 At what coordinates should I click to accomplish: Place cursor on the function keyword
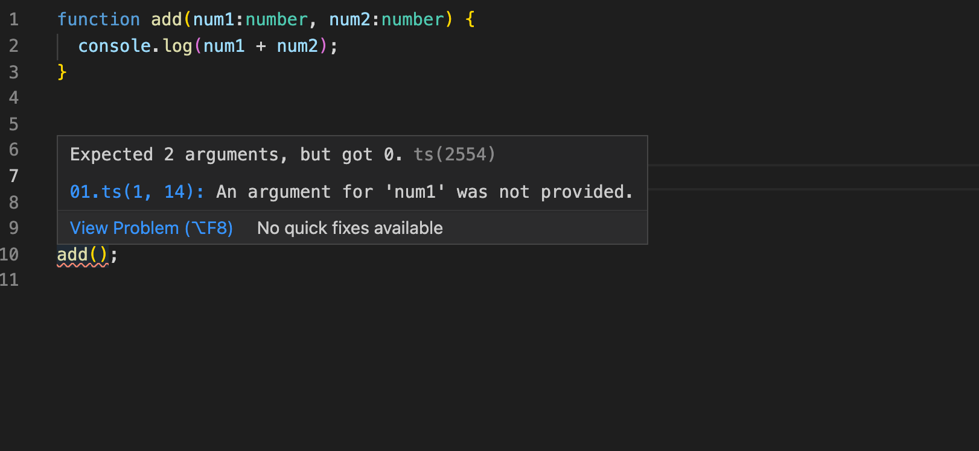point(98,19)
